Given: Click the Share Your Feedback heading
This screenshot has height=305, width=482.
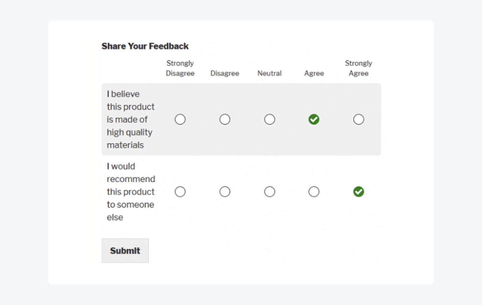Looking at the screenshot, I should tap(145, 46).
